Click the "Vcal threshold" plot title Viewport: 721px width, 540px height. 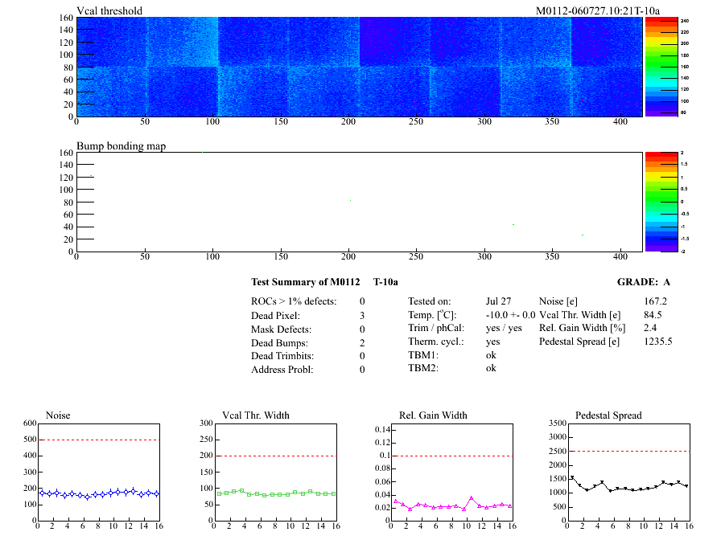tap(109, 11)
